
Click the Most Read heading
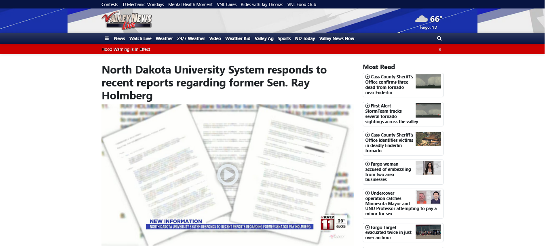(x=379, y=67)
